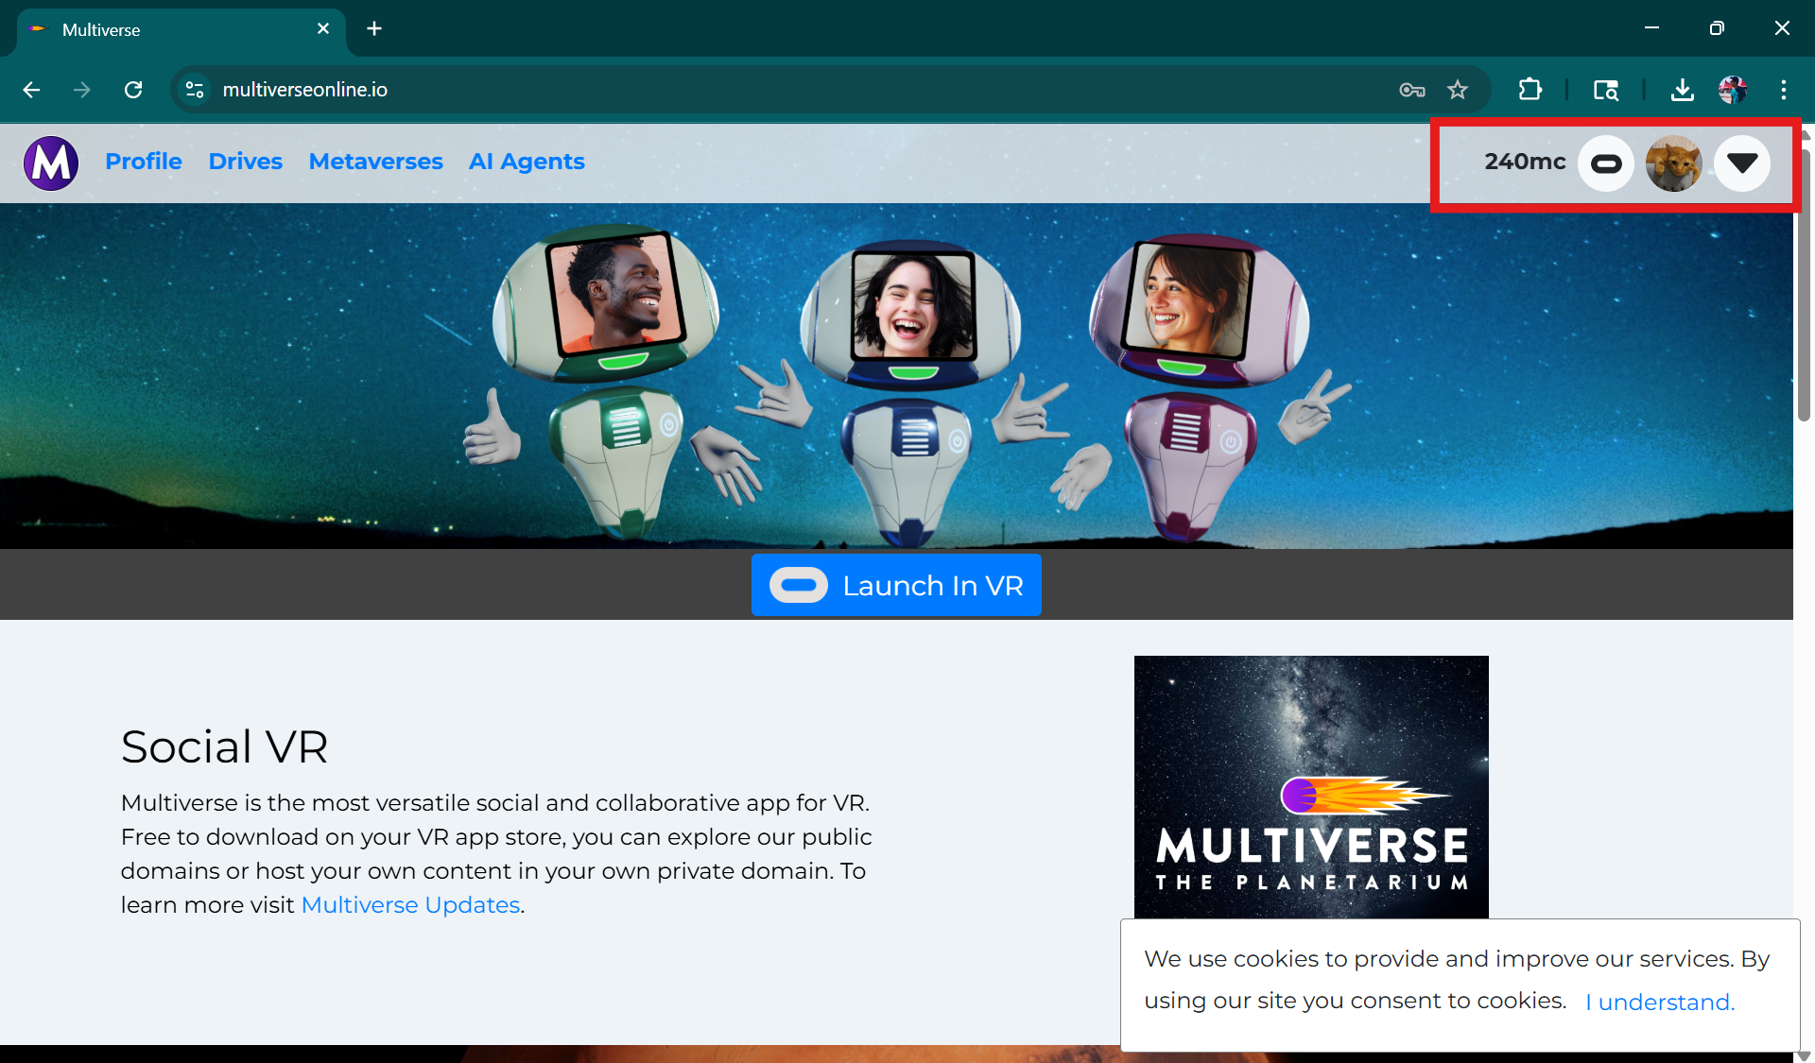Click the saved password key icon
The height and width of the screenshot is (1063, 1815).
(1411, 90)
